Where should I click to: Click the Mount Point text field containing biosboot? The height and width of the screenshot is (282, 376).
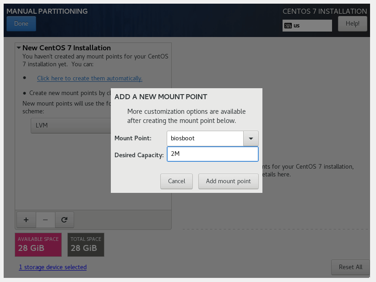click(x=205, y=138)
